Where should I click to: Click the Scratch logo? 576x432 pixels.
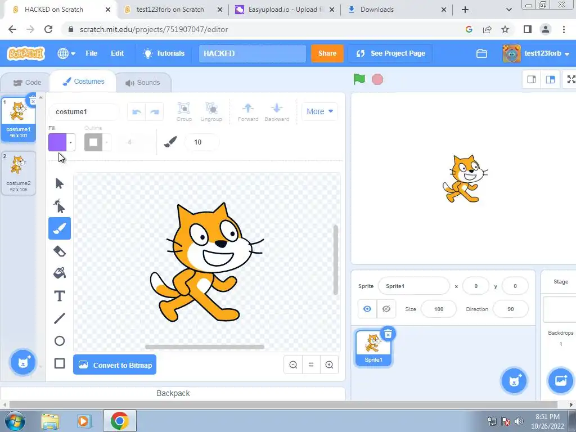pos(26,53)
